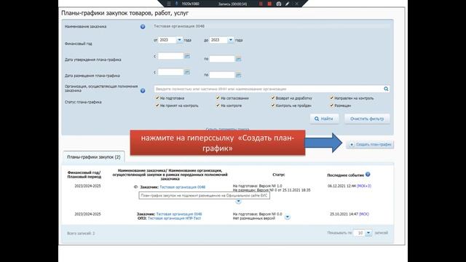466x262 pixels.
Task: Open calendar for placement date end field
Action: 238,75
